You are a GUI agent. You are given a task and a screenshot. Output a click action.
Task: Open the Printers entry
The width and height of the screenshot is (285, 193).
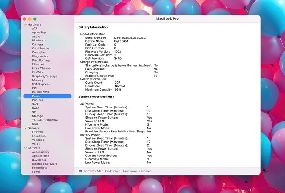[x=38, y=100]
